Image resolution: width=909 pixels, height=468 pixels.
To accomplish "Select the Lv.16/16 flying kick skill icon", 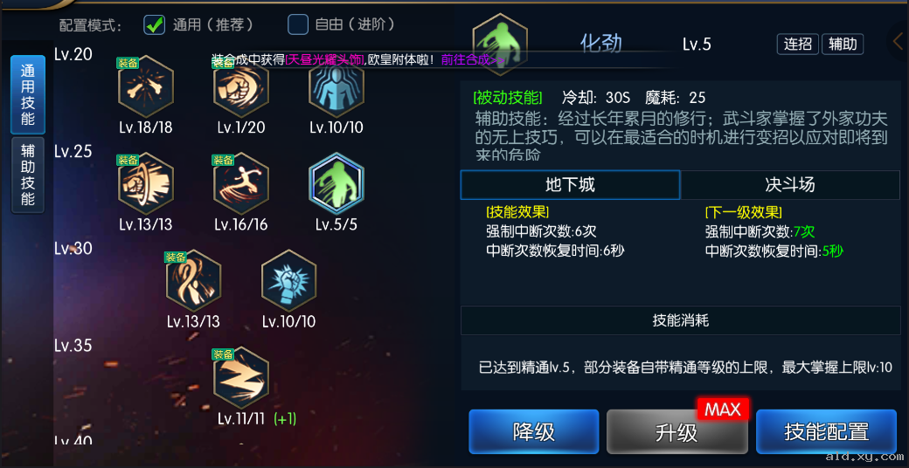I will (241, 183).
